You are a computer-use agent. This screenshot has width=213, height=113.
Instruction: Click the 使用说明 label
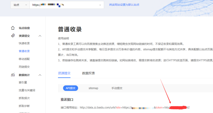pyautogui.click(x=63, y=38)
